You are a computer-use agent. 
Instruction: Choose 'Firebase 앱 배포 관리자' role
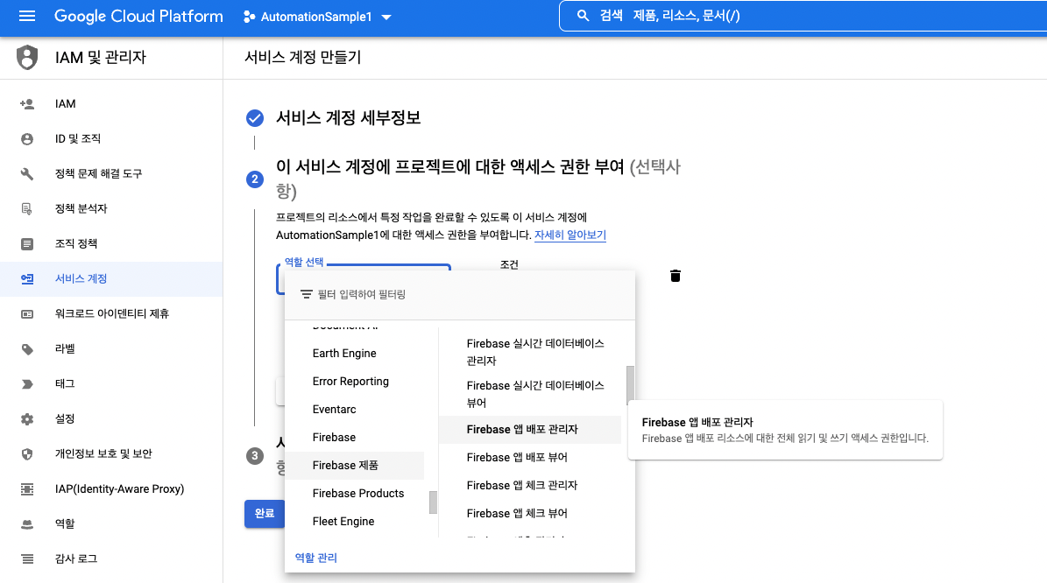click(x=530, y=430)
